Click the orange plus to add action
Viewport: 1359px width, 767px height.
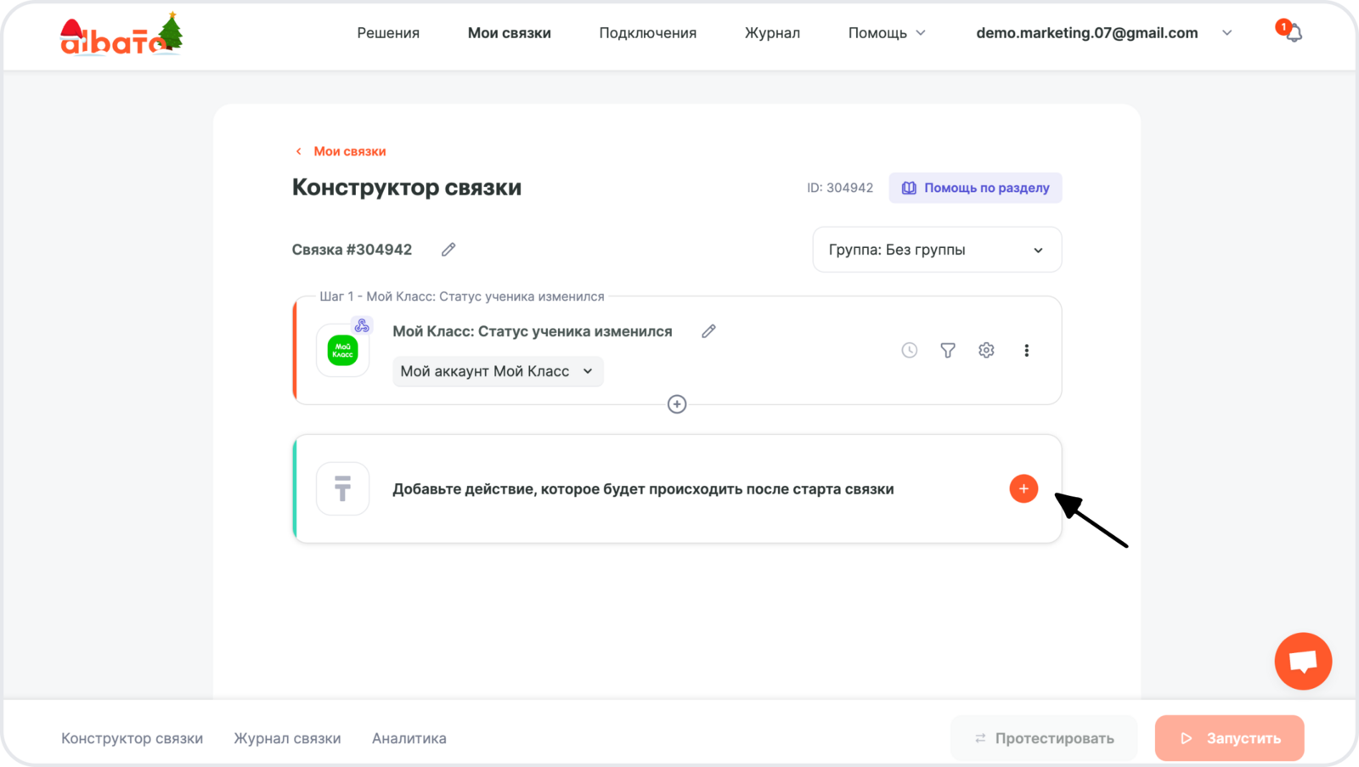tap(1023, 488)
